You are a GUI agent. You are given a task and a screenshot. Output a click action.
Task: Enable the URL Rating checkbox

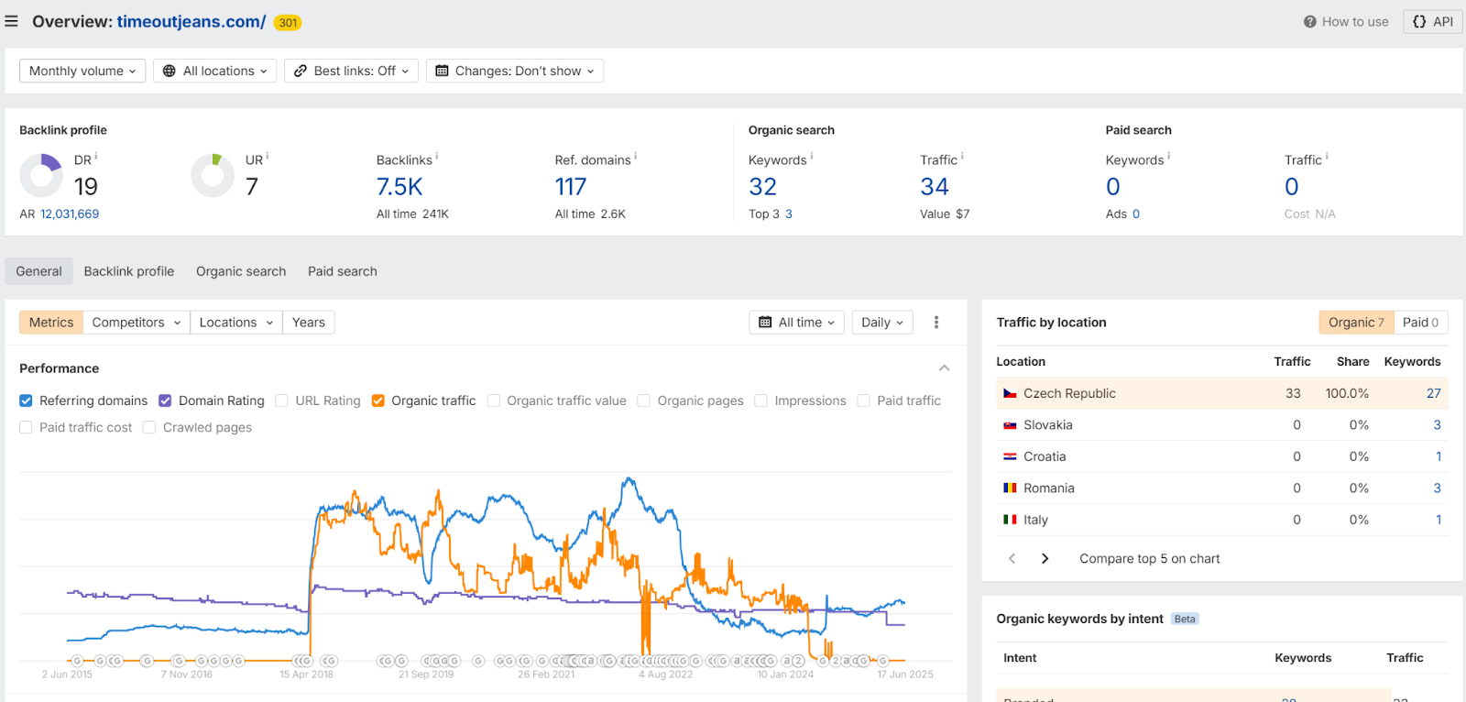tap(282, 400)
